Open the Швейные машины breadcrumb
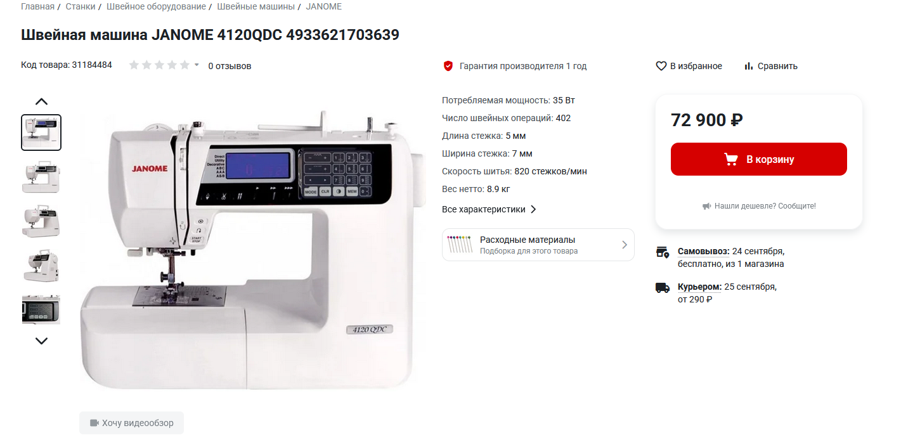The width and height of the screenshot is (901, 440). (256, 6)
